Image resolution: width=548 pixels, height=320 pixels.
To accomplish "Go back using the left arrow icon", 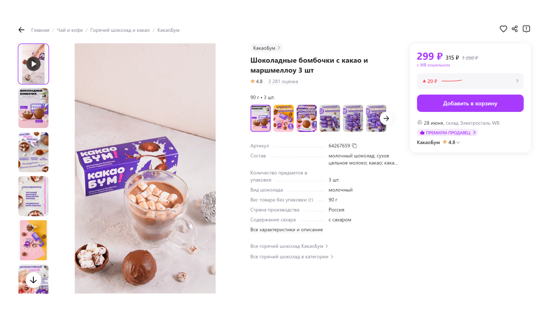I will [21, 29].
